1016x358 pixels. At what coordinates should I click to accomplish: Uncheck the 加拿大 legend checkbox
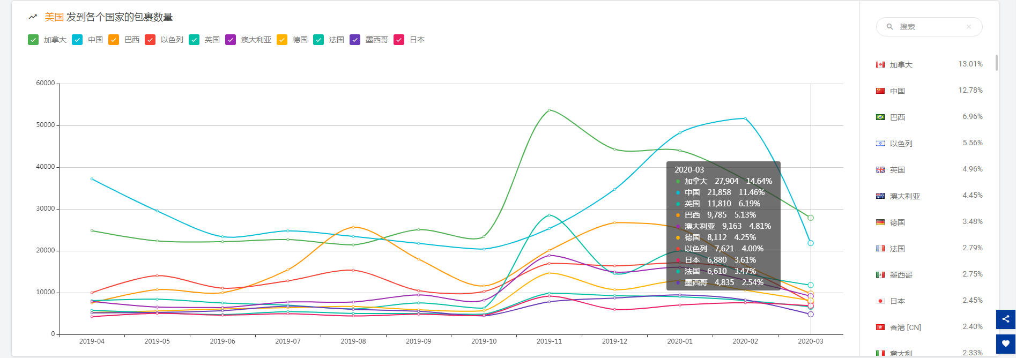(x=33, y=40)
